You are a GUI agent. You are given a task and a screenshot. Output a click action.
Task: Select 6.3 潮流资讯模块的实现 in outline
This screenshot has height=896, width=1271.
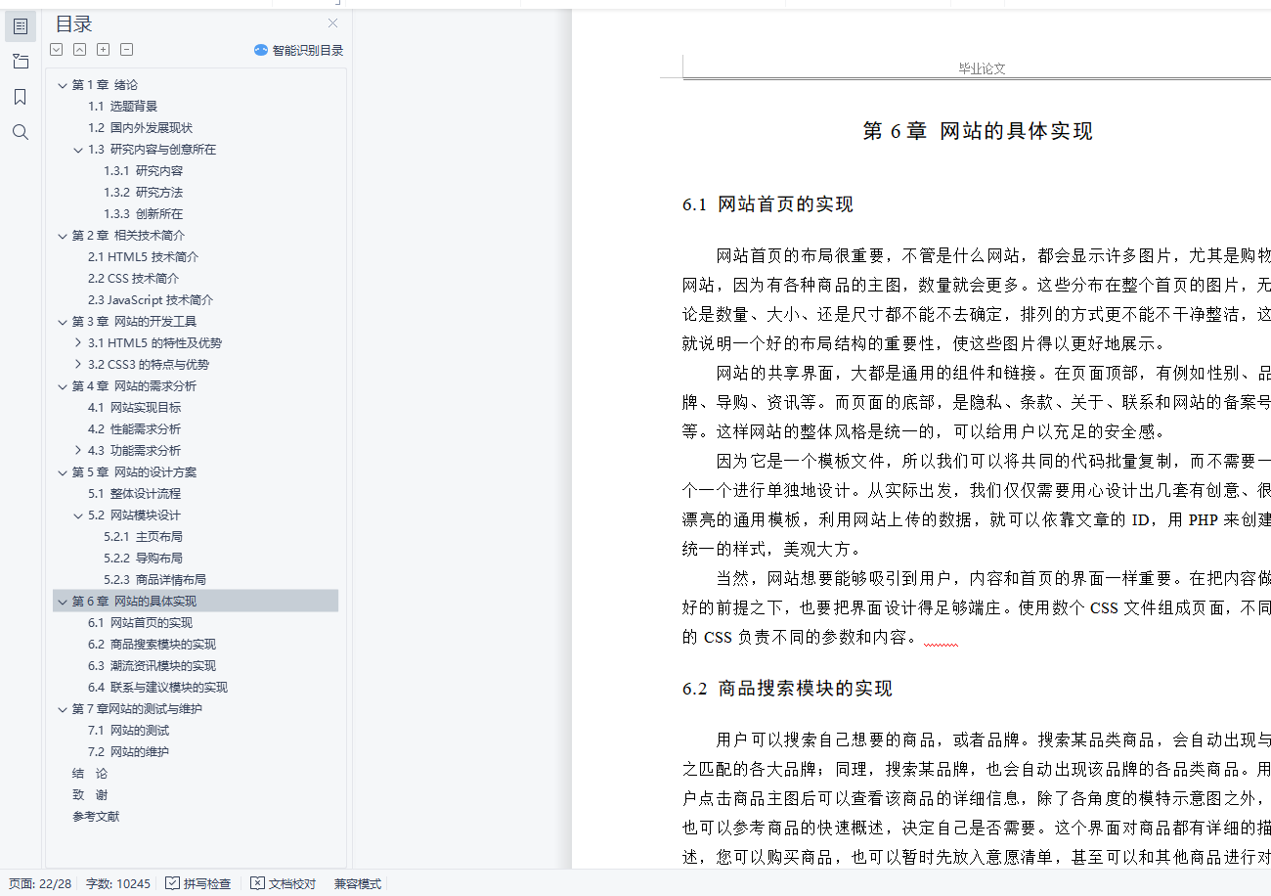click(x=152, y=666)
